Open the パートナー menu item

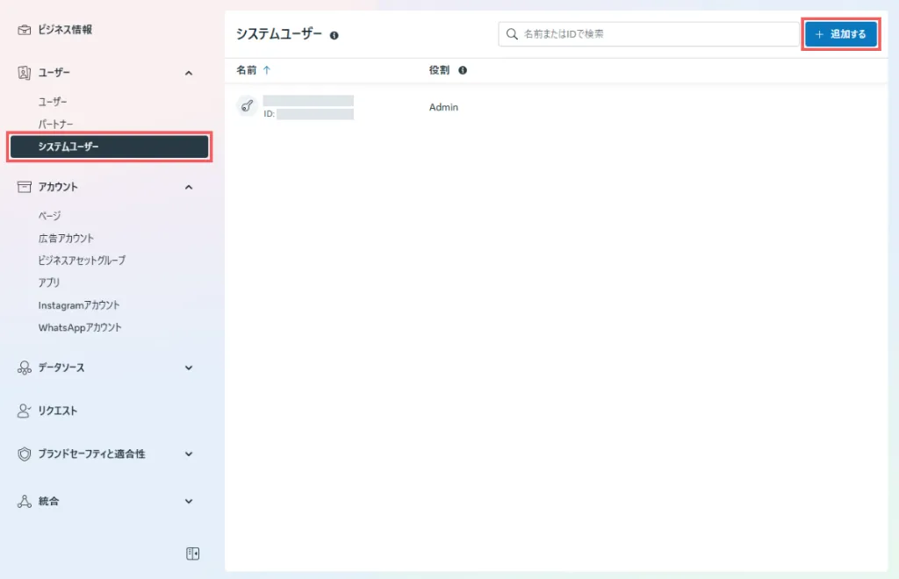pos(56,125)
